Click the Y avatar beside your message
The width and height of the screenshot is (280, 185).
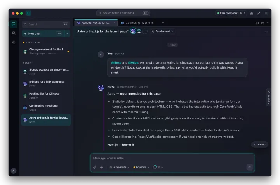[x=101, y=54]
